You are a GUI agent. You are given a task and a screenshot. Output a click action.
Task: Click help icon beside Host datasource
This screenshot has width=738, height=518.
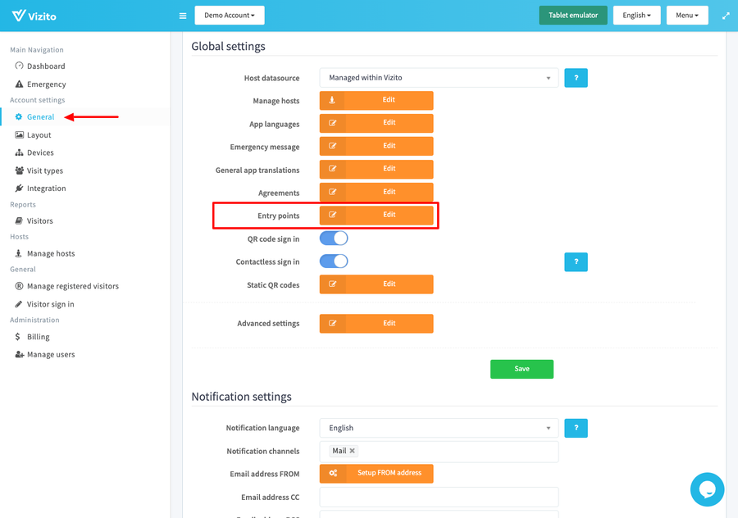point(576,78)
